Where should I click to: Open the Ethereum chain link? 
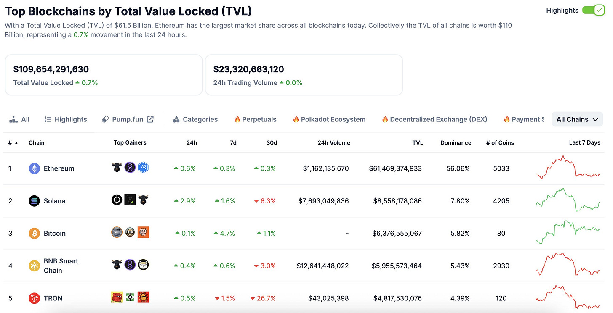point(59,168)
